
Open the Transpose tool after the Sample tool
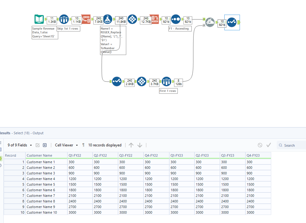[x=86, y=19]
